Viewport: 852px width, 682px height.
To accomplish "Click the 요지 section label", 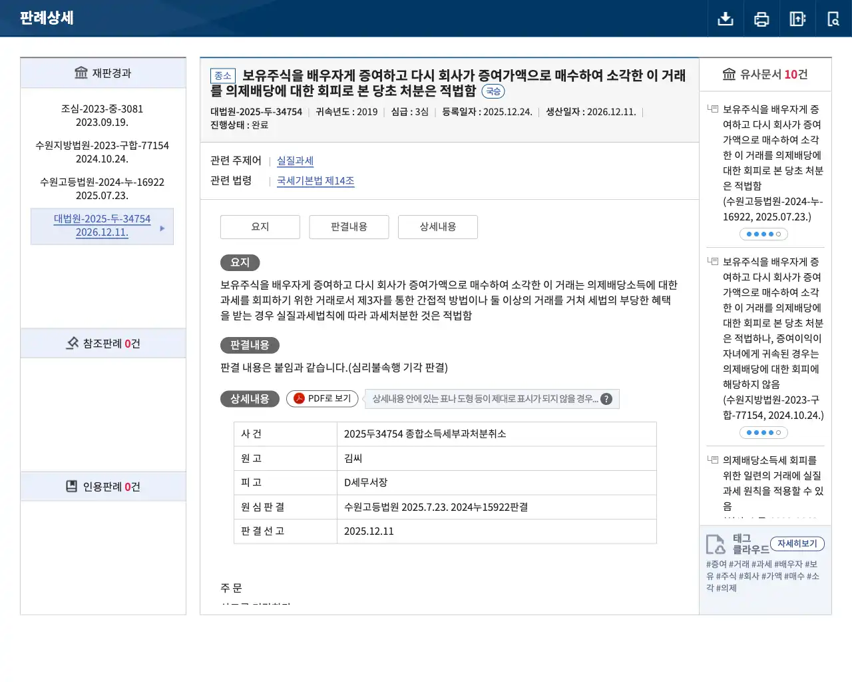I will (x=240, y=262).
